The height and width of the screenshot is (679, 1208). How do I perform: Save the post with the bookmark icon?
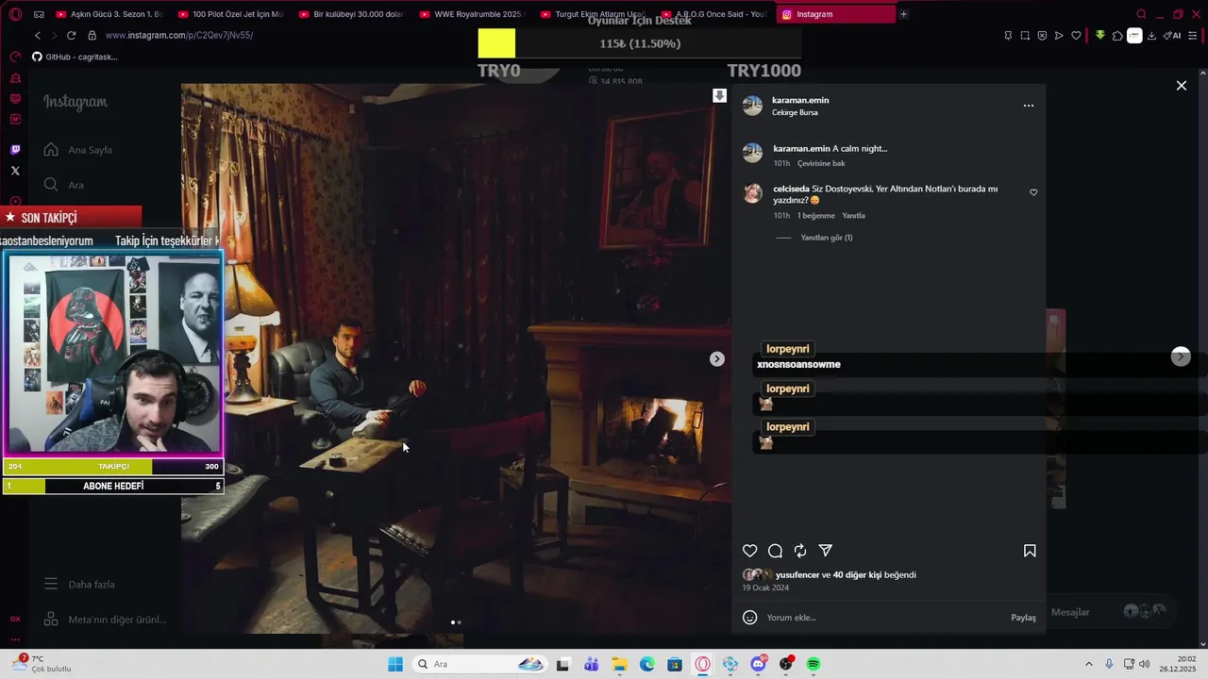tap(1030, 551)
